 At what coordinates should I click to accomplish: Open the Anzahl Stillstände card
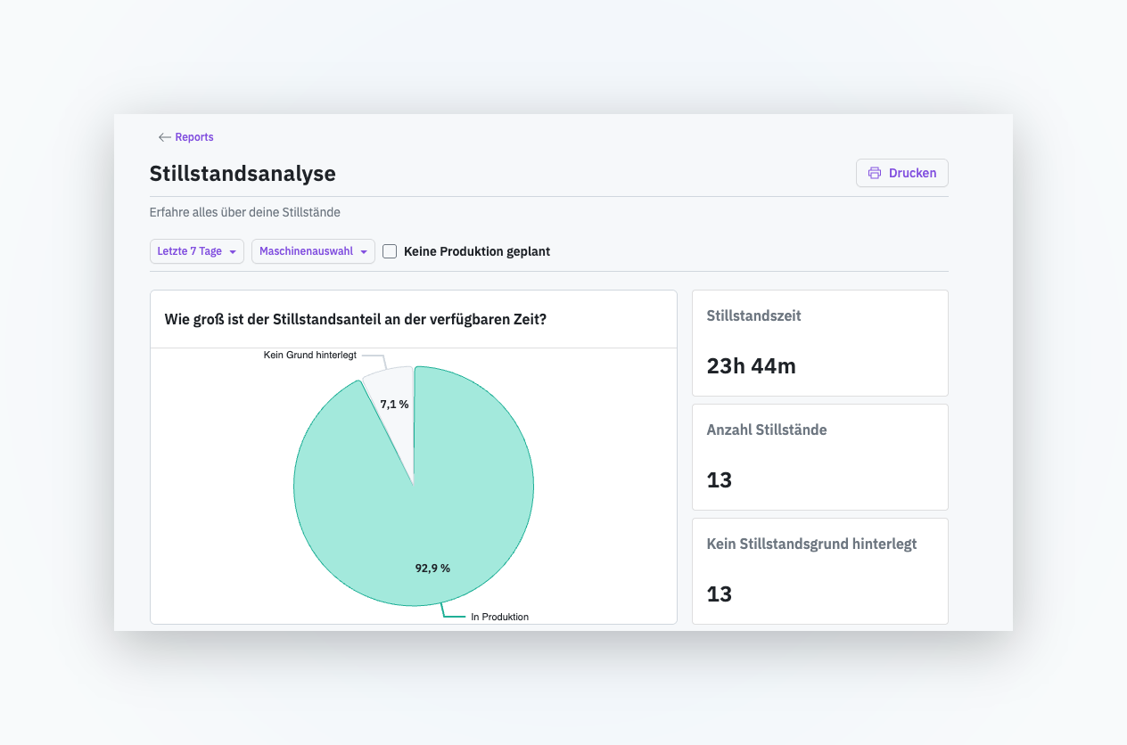pyautogui.click(x=820, y=457)
